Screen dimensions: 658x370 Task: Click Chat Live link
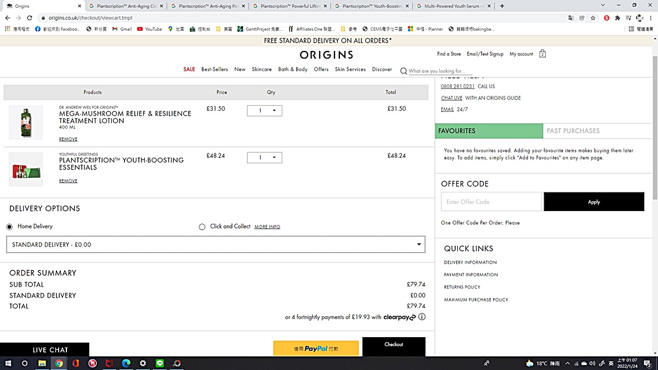[451, 98]
